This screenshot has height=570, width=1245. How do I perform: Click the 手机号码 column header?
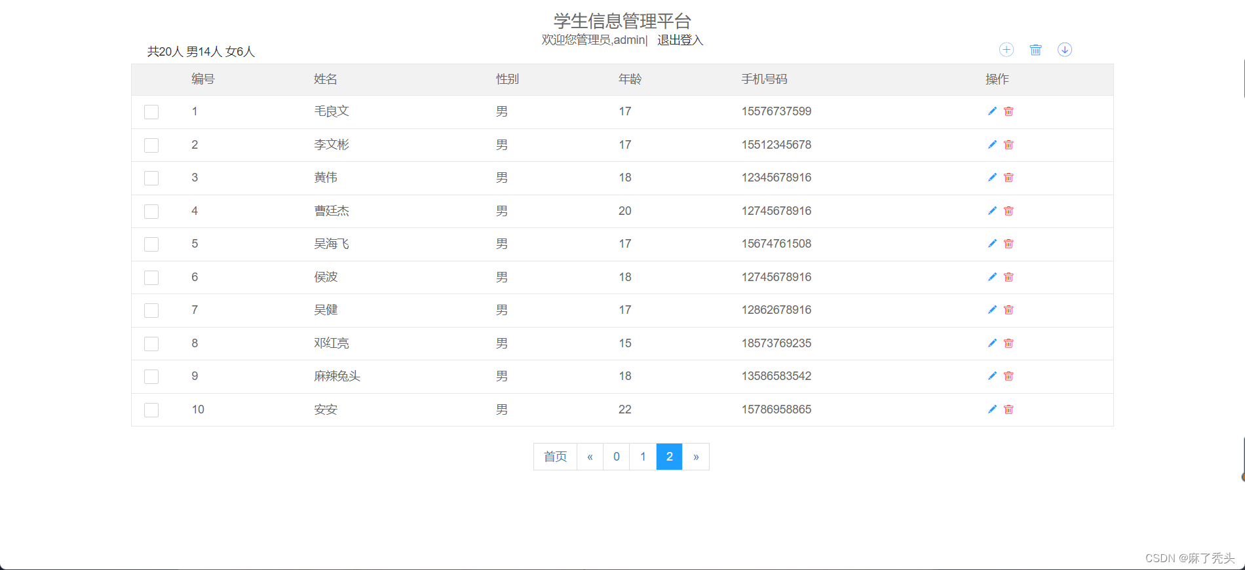pos(765,79)
